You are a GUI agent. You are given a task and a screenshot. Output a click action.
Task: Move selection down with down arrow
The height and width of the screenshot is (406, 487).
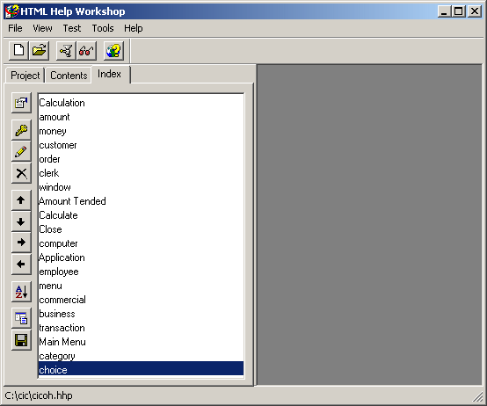click(x=21, y=221)
